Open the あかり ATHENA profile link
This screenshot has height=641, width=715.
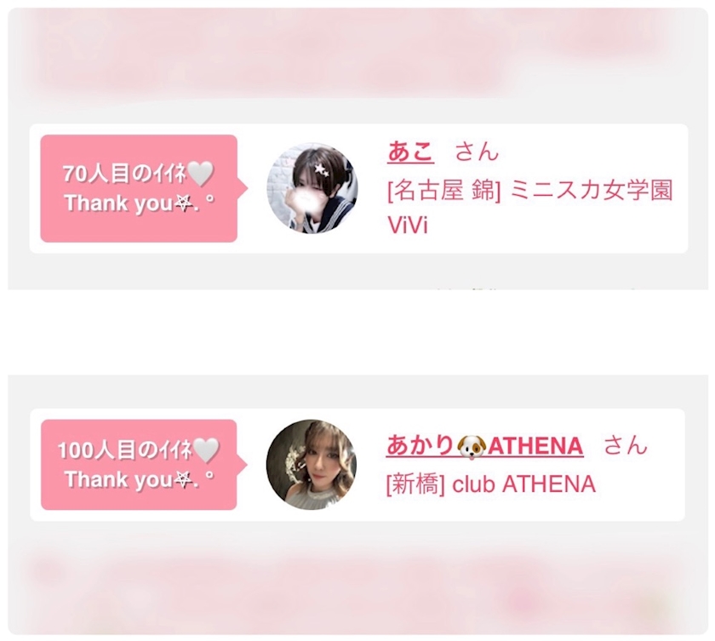tap(484, 445)
